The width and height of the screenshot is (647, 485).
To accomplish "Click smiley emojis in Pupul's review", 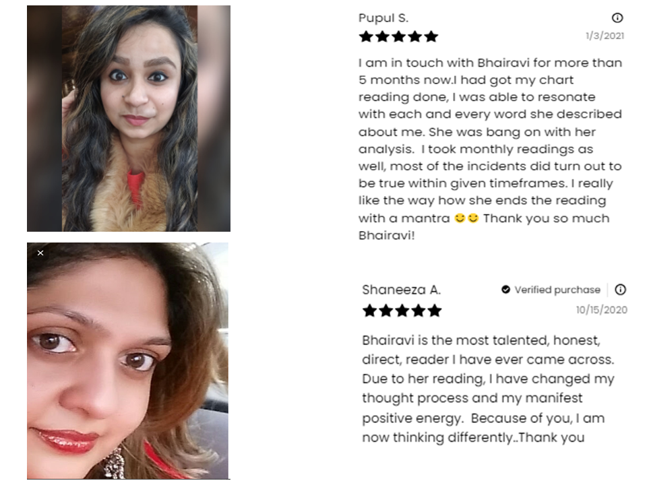I will 466,218.
